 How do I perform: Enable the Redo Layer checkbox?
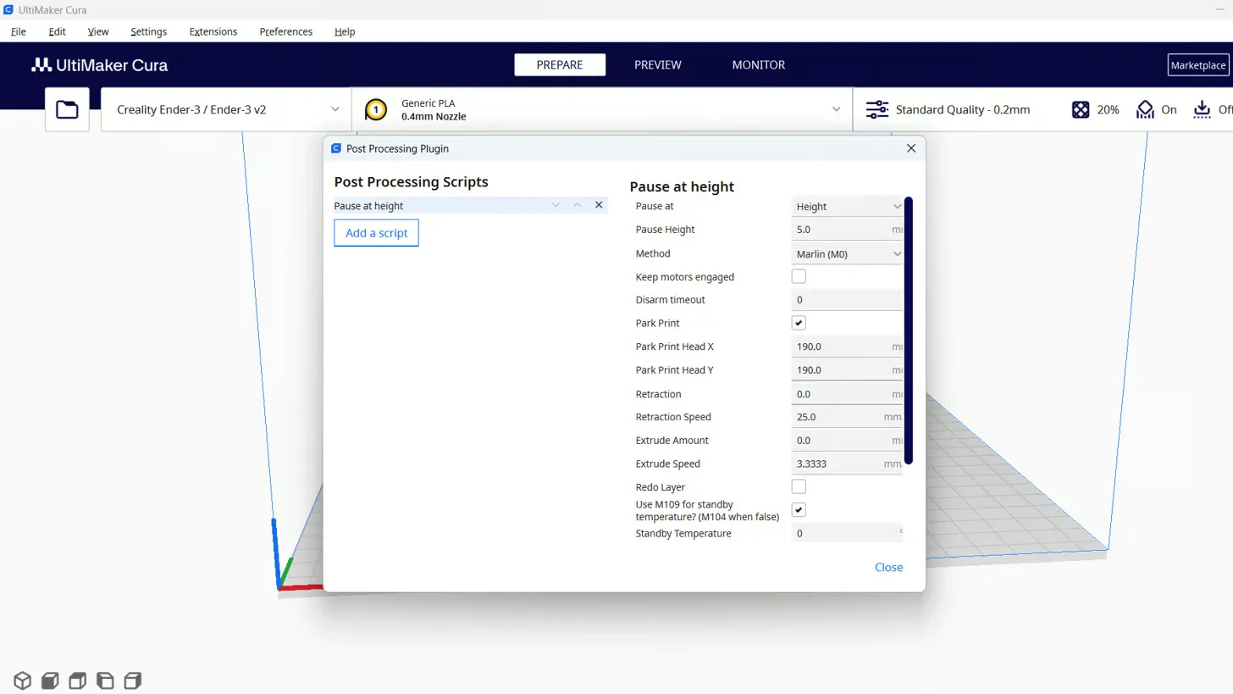click(799, 486)
